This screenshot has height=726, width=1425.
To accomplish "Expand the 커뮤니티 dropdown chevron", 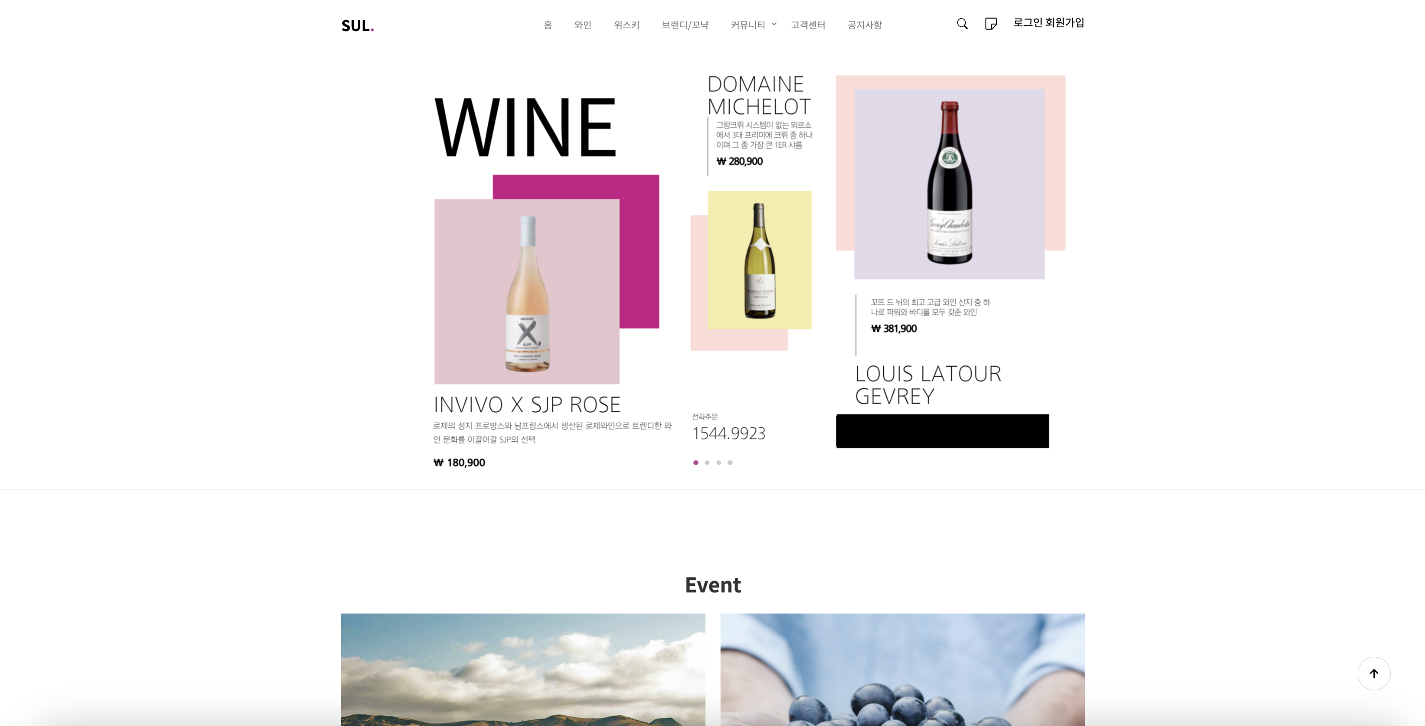I will pos(774,24).
